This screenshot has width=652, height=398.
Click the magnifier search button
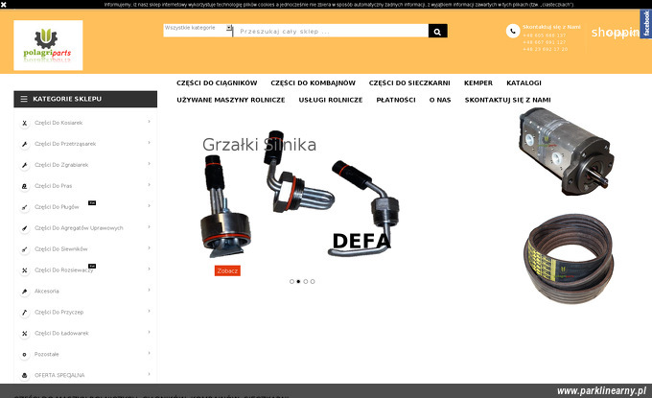coord(437,31)
